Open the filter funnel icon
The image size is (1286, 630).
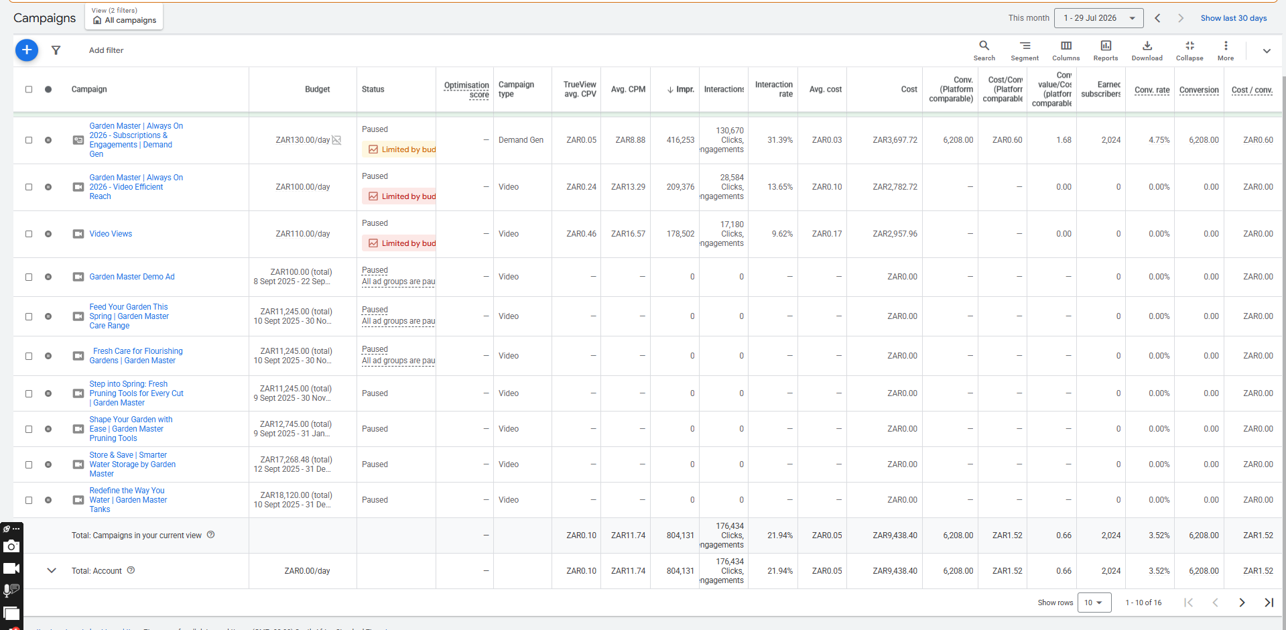tap(56, 50)
